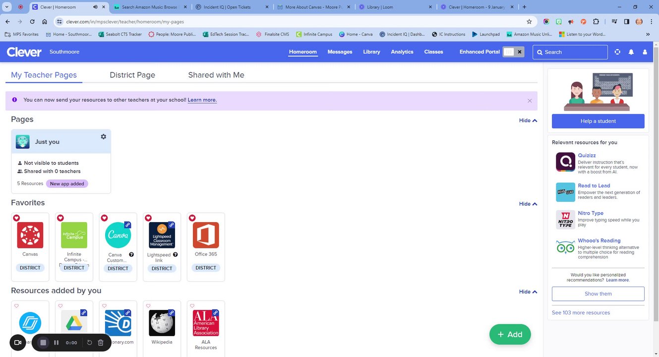Show more bookmarks via overflow chevron
659x357 pixels.
648,34
